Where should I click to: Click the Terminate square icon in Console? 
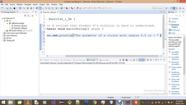pos(120,60)
